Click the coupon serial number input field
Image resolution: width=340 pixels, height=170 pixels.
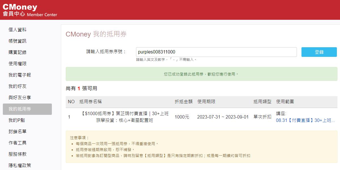pos(216,52)
